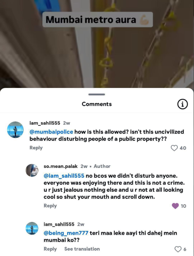194x256 pixels.
Task: Show translation of the last comment
Action: 82,249
